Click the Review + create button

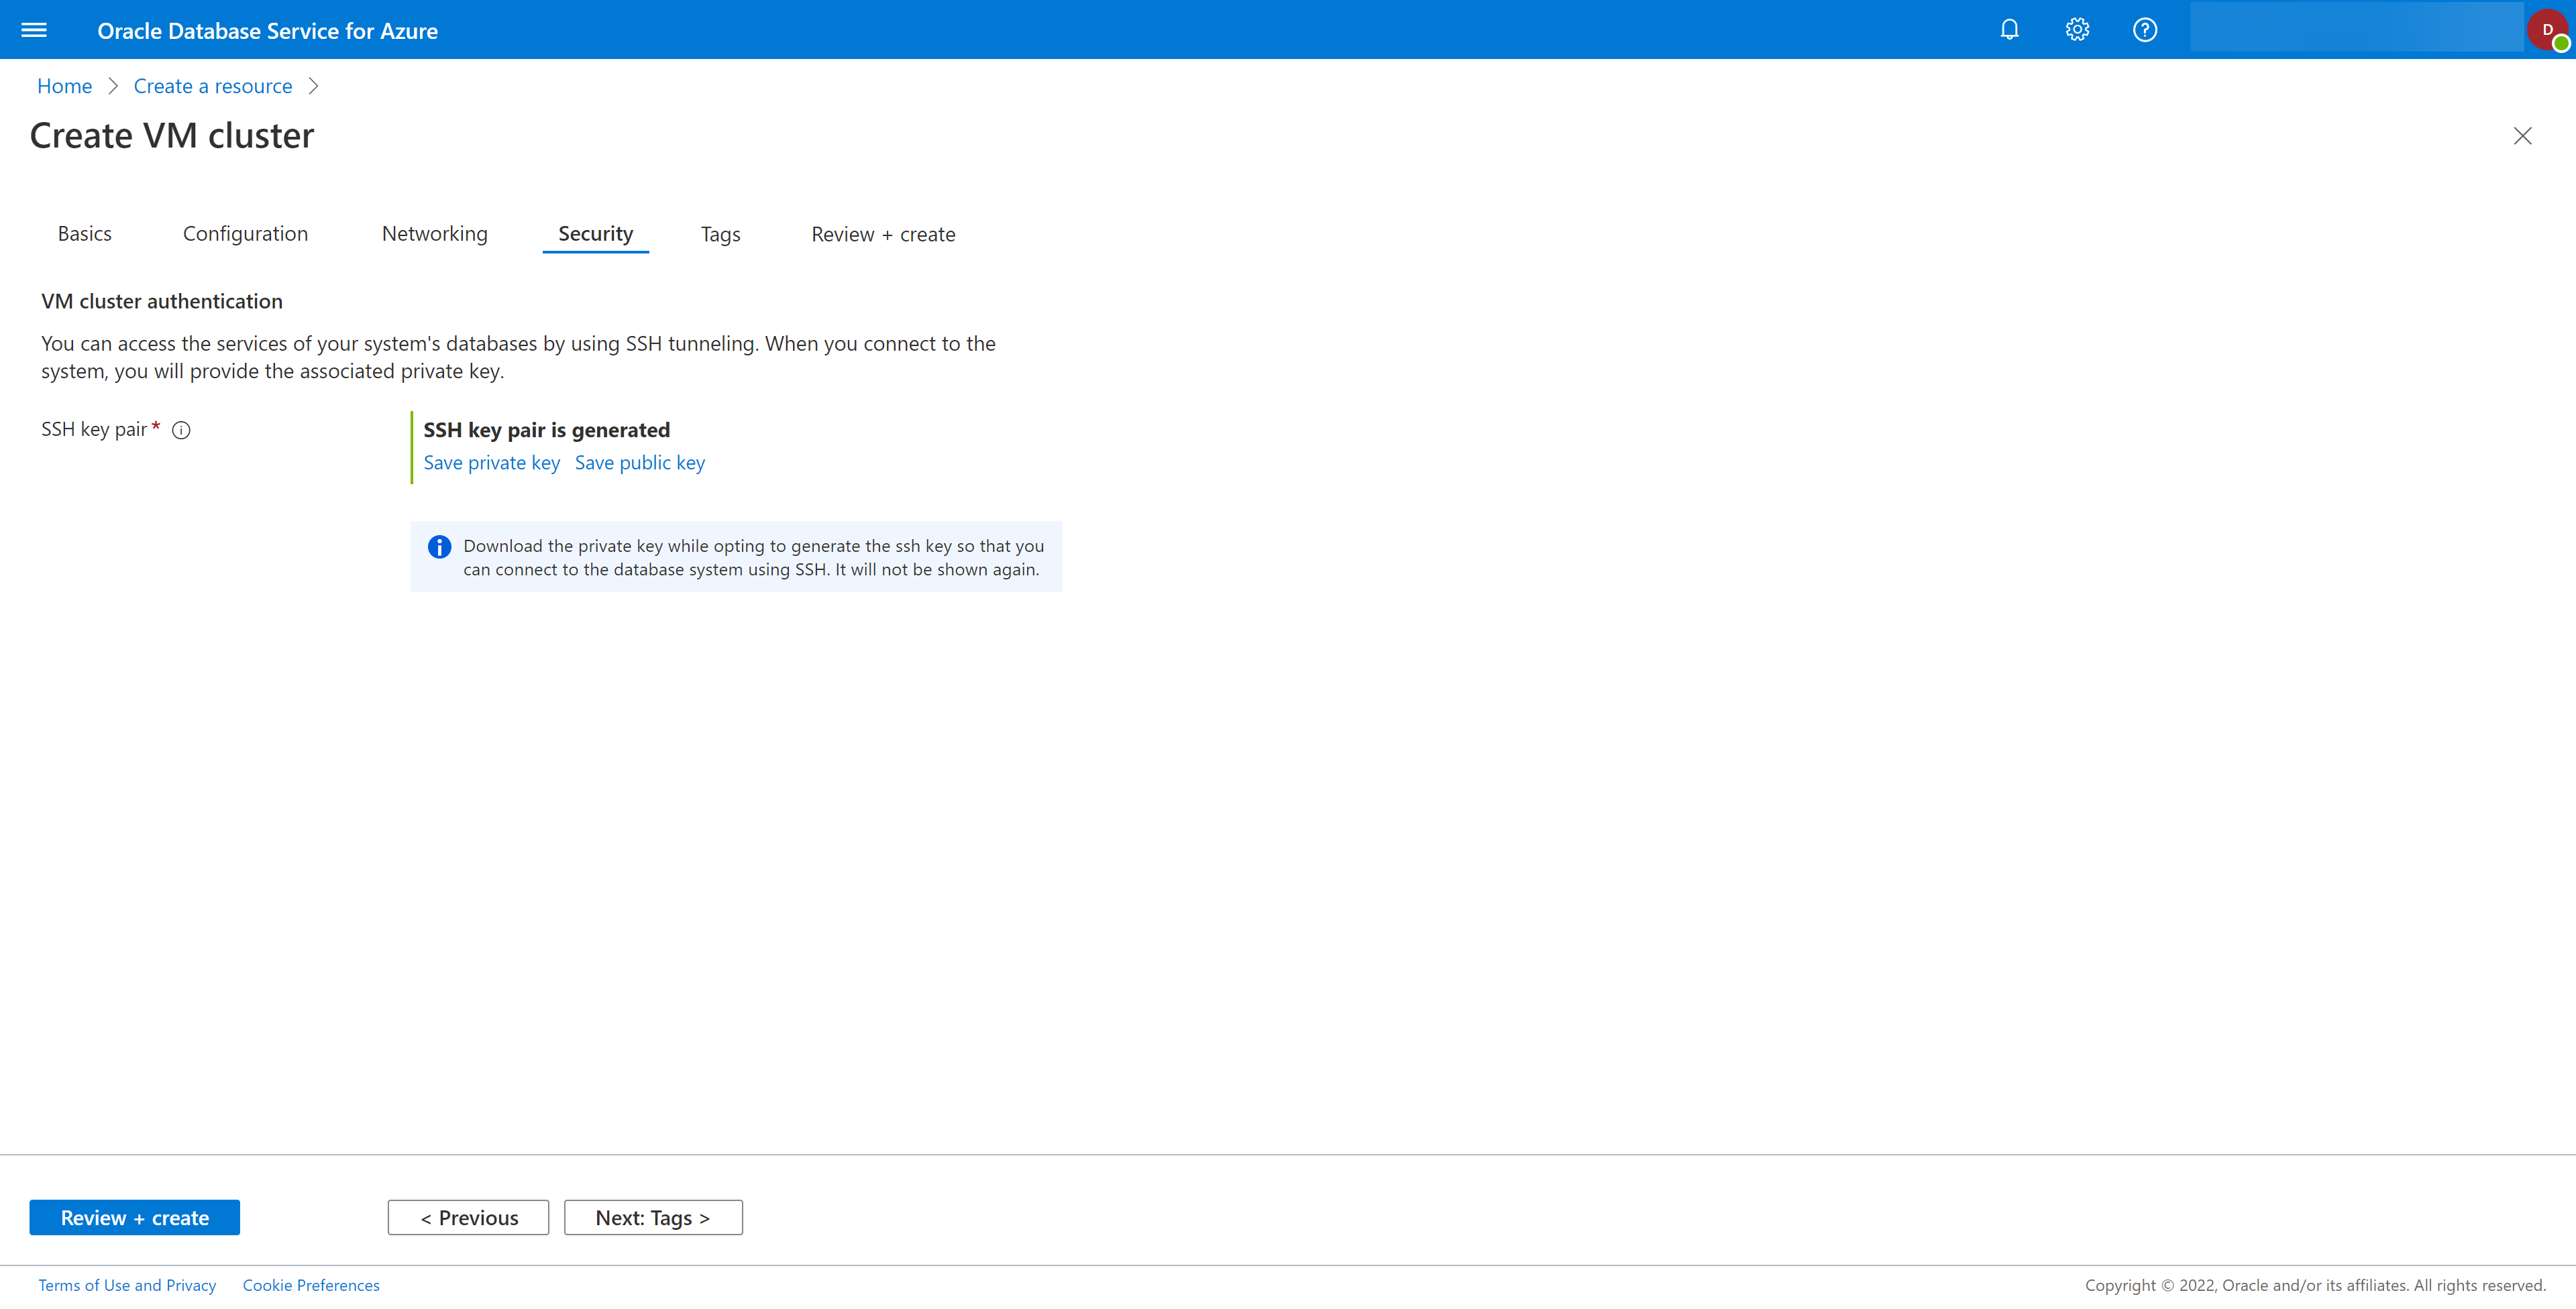click(133, 1217)
